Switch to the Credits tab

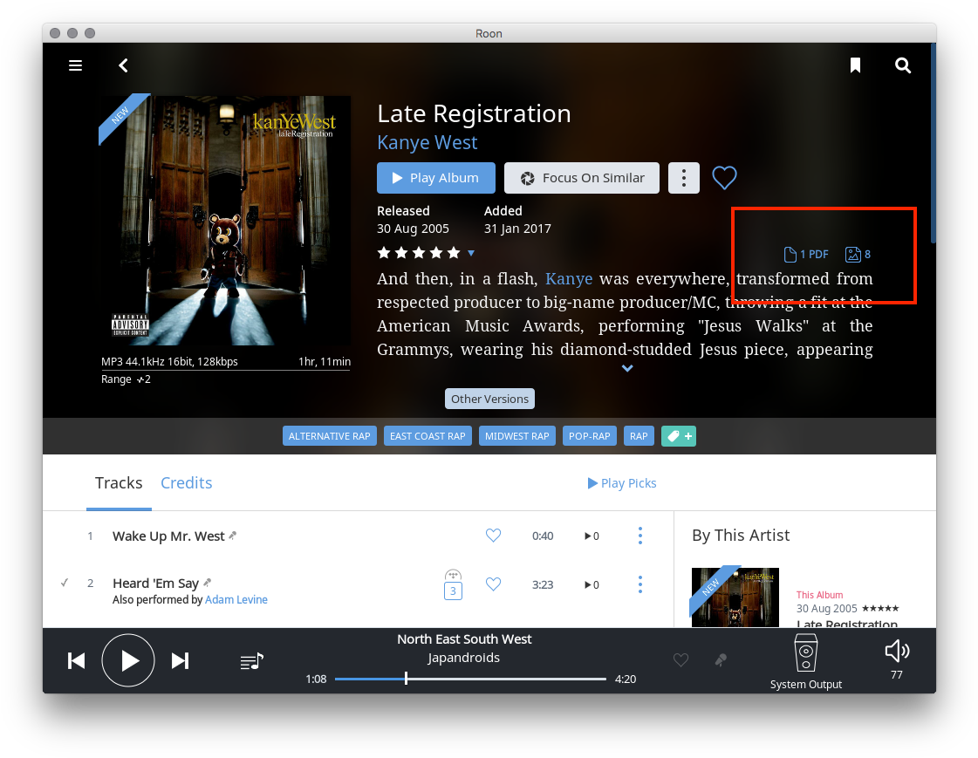pyautogui.click(x=186, y=483)
